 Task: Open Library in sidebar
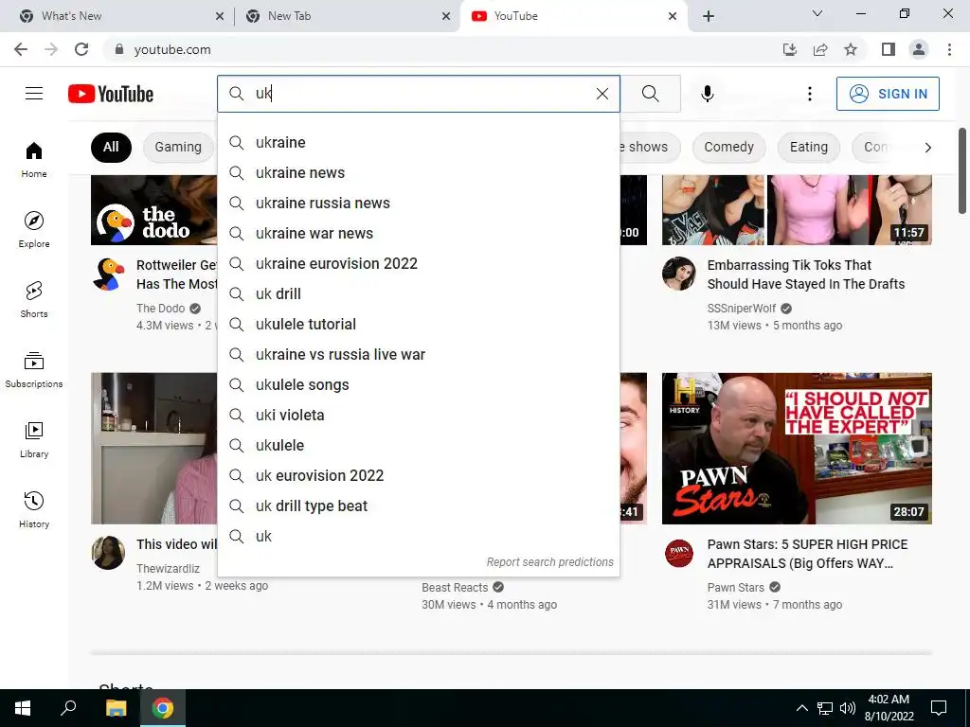34,439
